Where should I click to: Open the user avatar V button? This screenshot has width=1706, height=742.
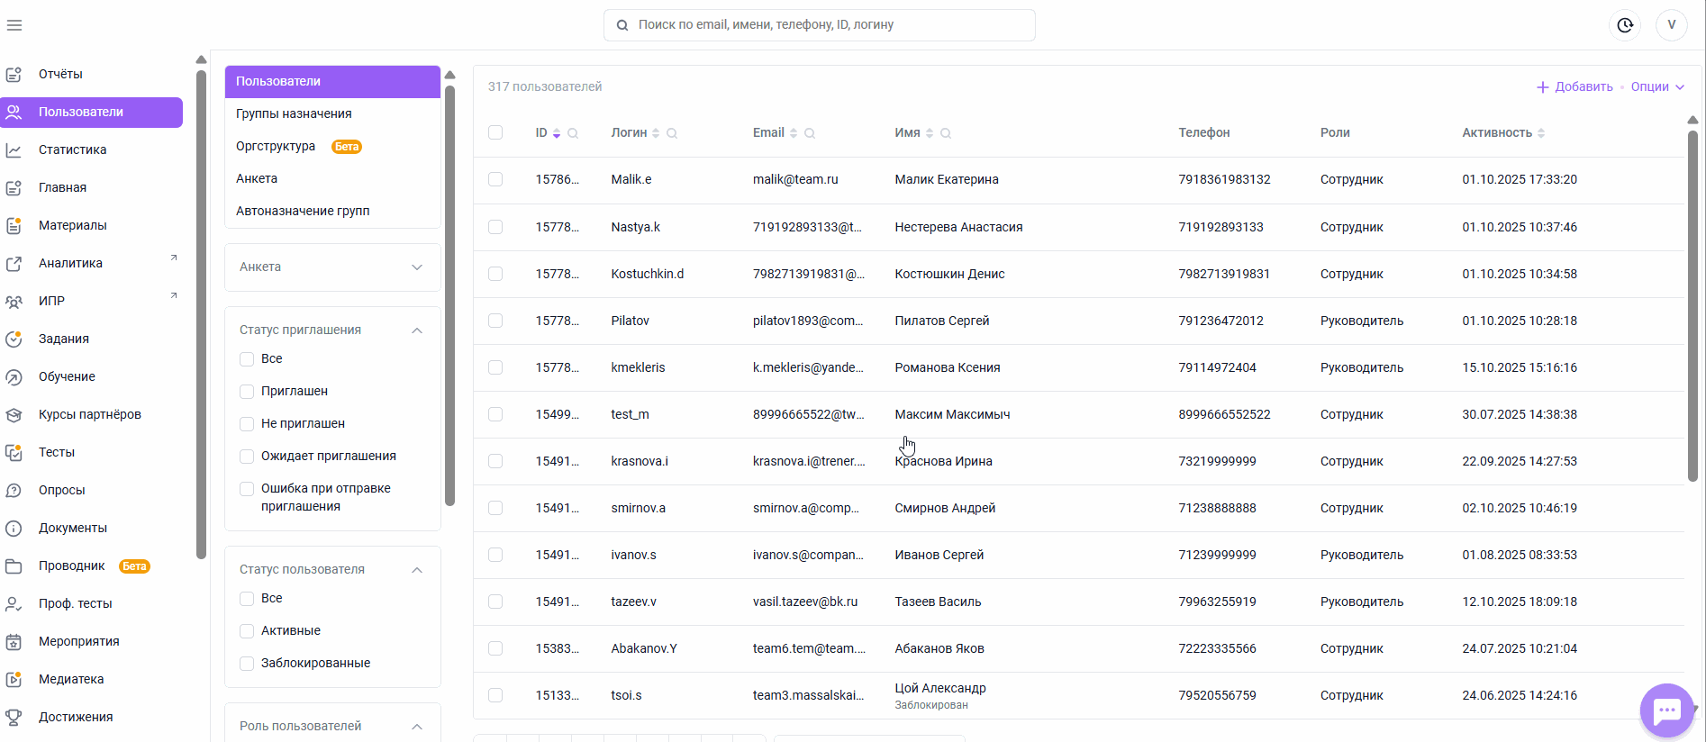coord(1671,25)
